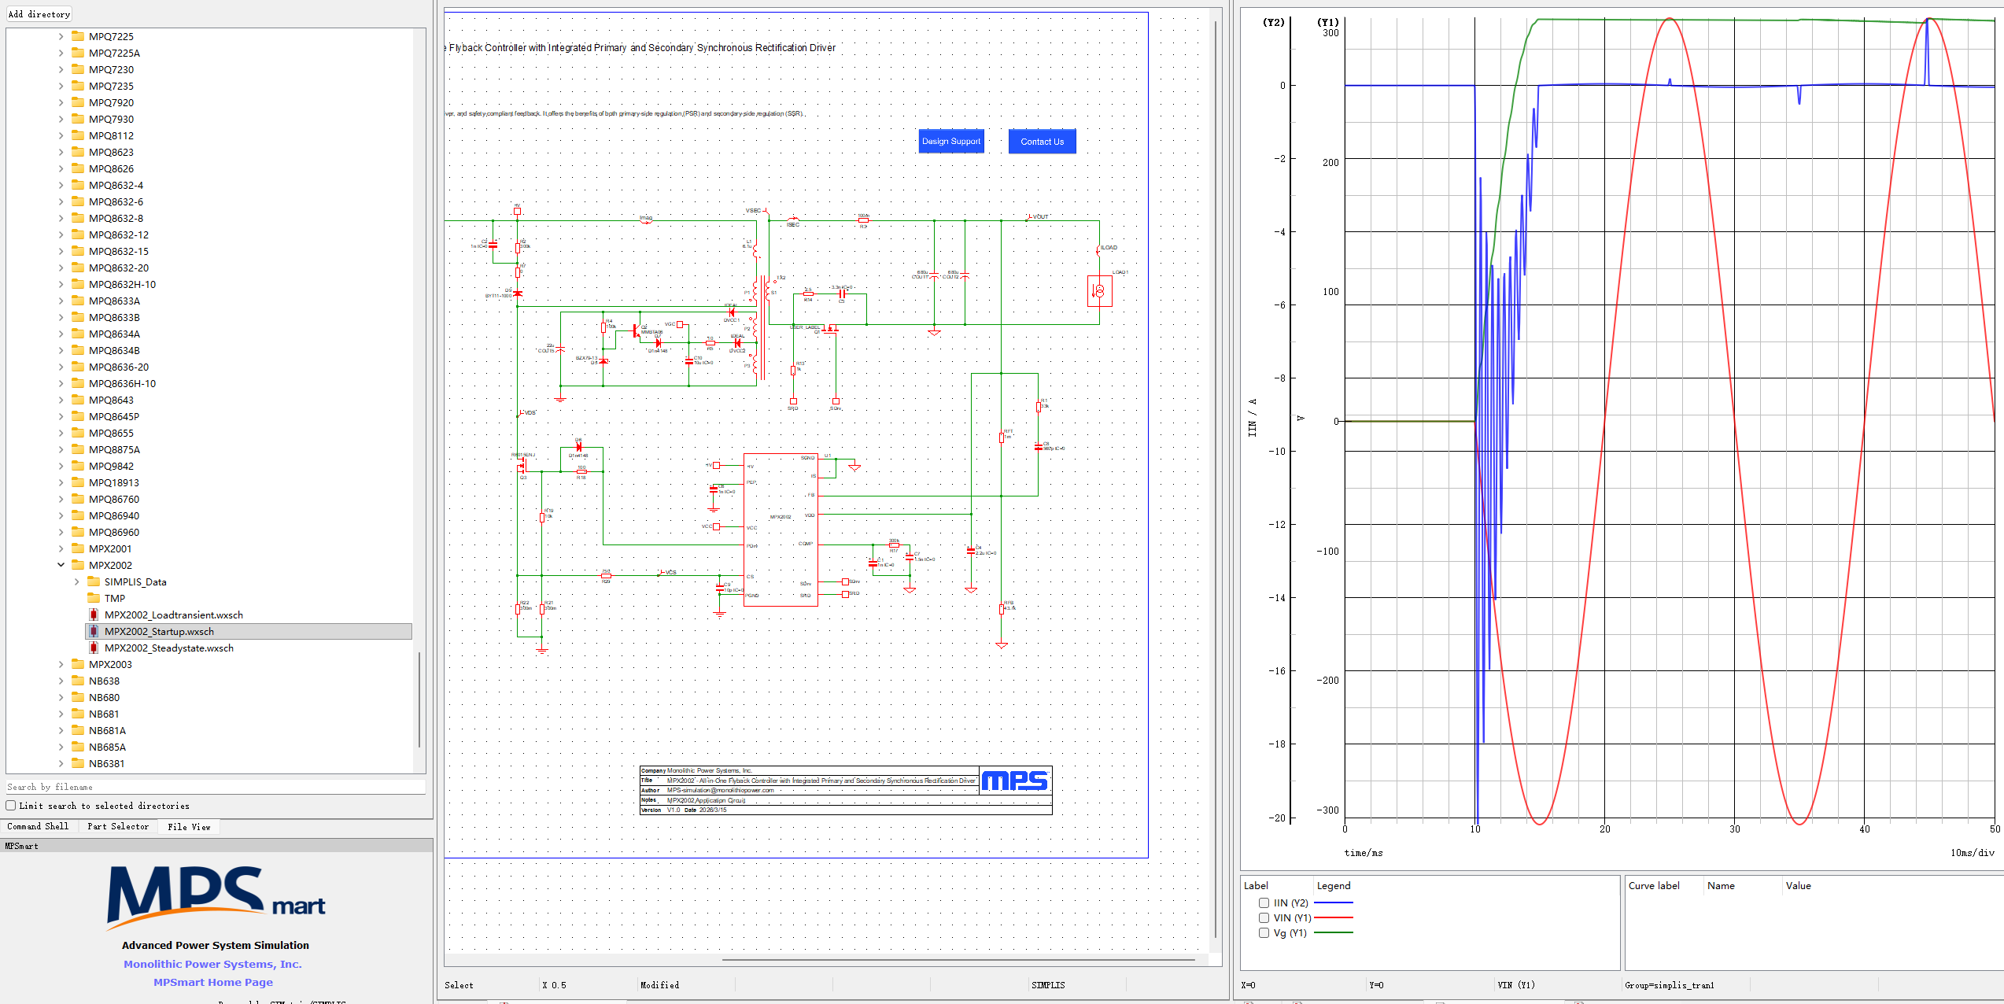Click the MPX2002_Steadystate.wxsch file icon
This screenshot has height=1004, width=2004.
(x=94, y=648)
